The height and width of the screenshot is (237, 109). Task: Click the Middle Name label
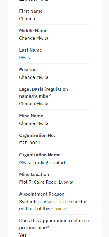(33, 31)
